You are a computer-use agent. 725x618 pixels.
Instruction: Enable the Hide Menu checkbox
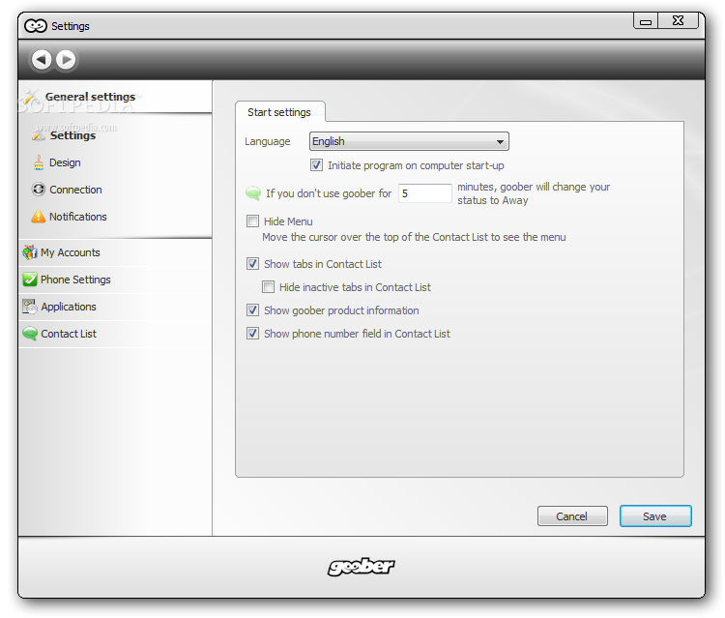[x=253, y=221]
